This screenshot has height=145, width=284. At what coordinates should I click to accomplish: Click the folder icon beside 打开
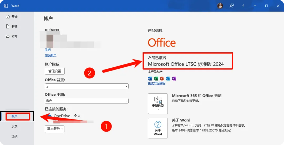(x=8, y=36)
